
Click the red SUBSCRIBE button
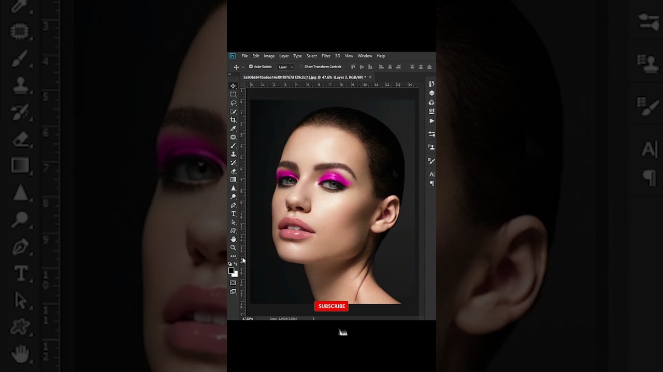click(x=331, y=306)
